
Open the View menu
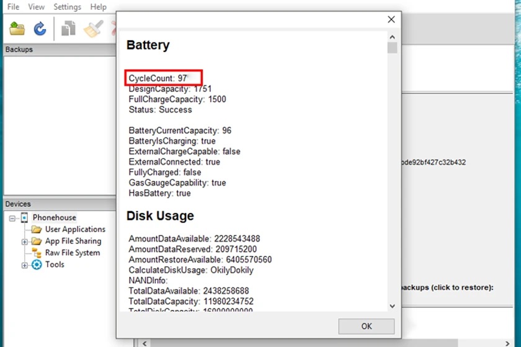point(37,7)
